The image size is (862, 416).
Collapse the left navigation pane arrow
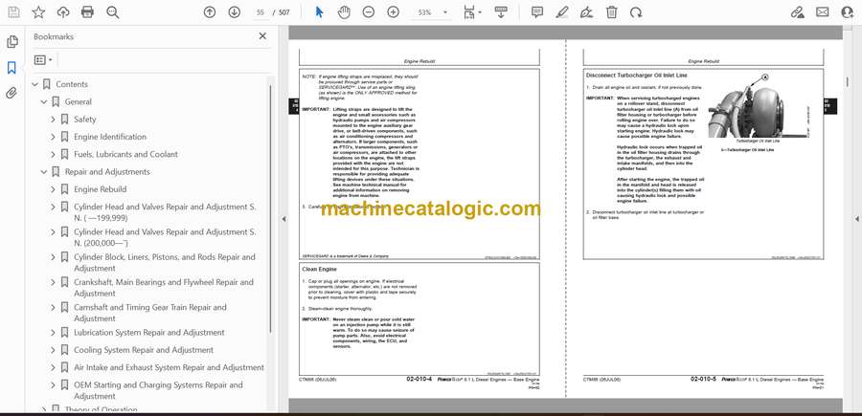coord(284,219)
